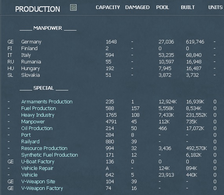
Task: Select the Slovakia manpower row name
Action: 31,75
